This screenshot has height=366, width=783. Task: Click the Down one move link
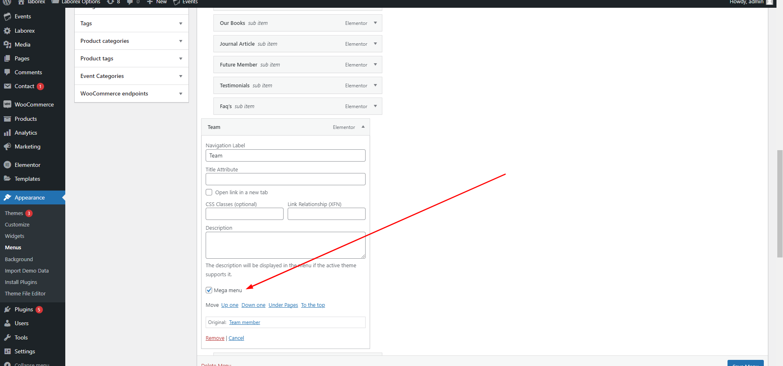(253, 305)
